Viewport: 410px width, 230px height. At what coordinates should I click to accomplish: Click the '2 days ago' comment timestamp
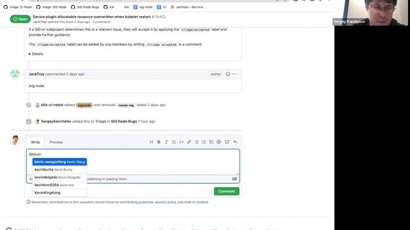76,74
